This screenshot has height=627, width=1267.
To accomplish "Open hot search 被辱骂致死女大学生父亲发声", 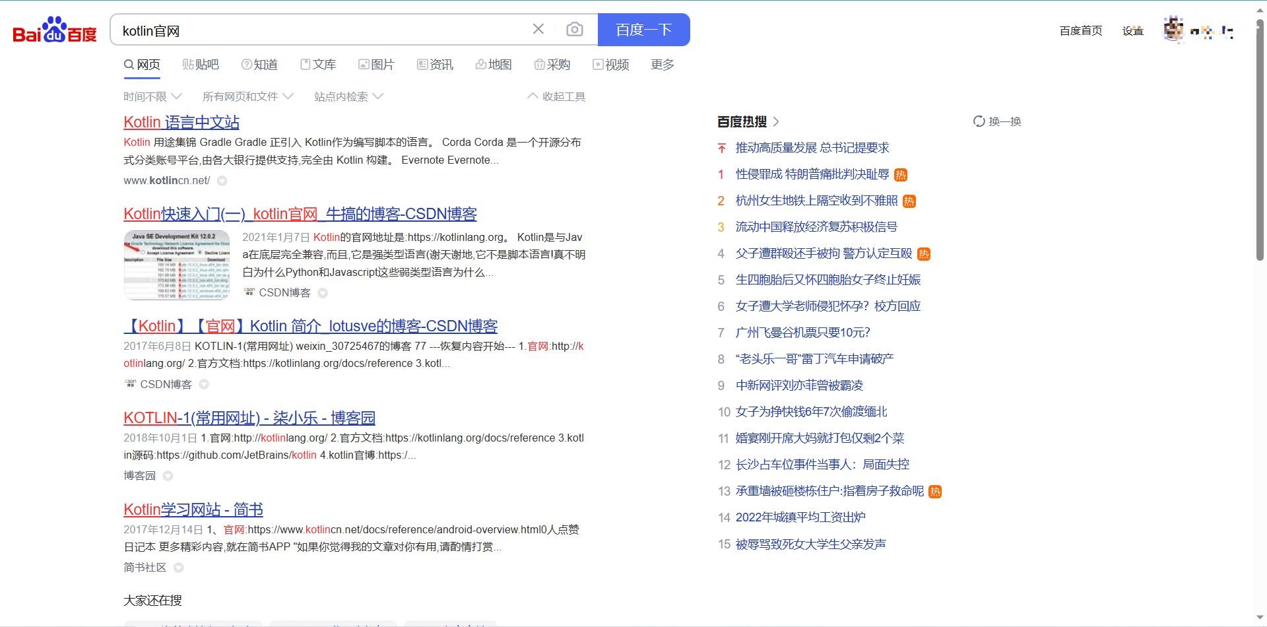I will pos(811,544).
